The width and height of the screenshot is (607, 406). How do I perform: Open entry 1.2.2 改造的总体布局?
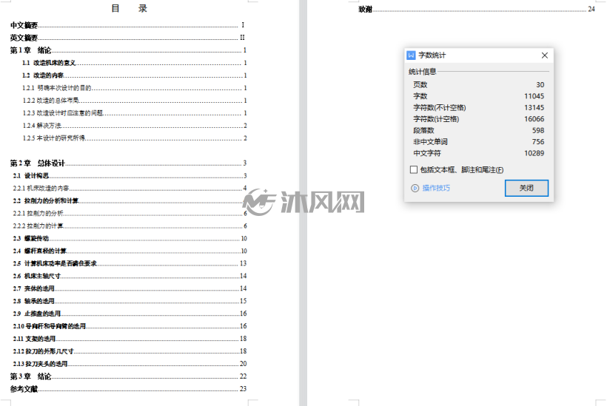click(134, 100)
